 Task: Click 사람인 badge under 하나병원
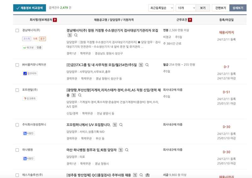(x=28, y=158)
